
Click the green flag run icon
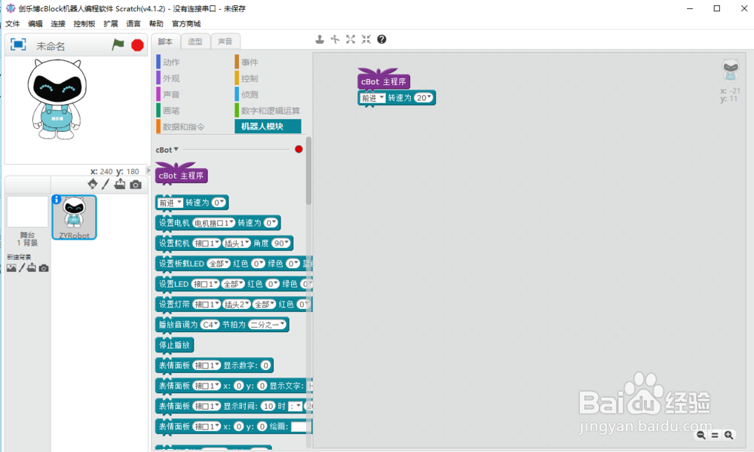pyautogui.click(x=118, y=44)
